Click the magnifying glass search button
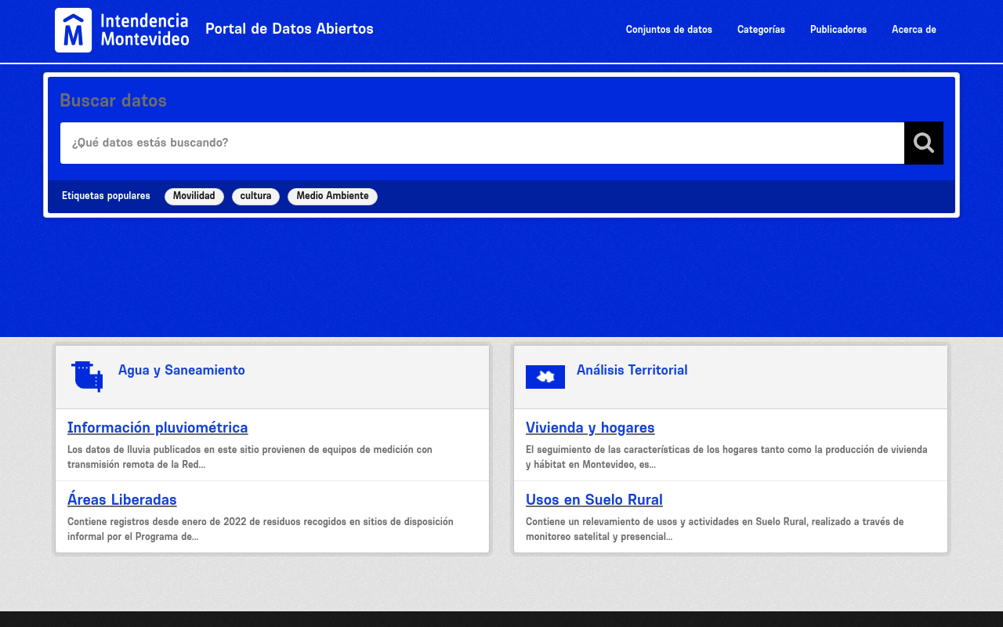The width and height of the screenshot is (1003, 627). [924, 143]
